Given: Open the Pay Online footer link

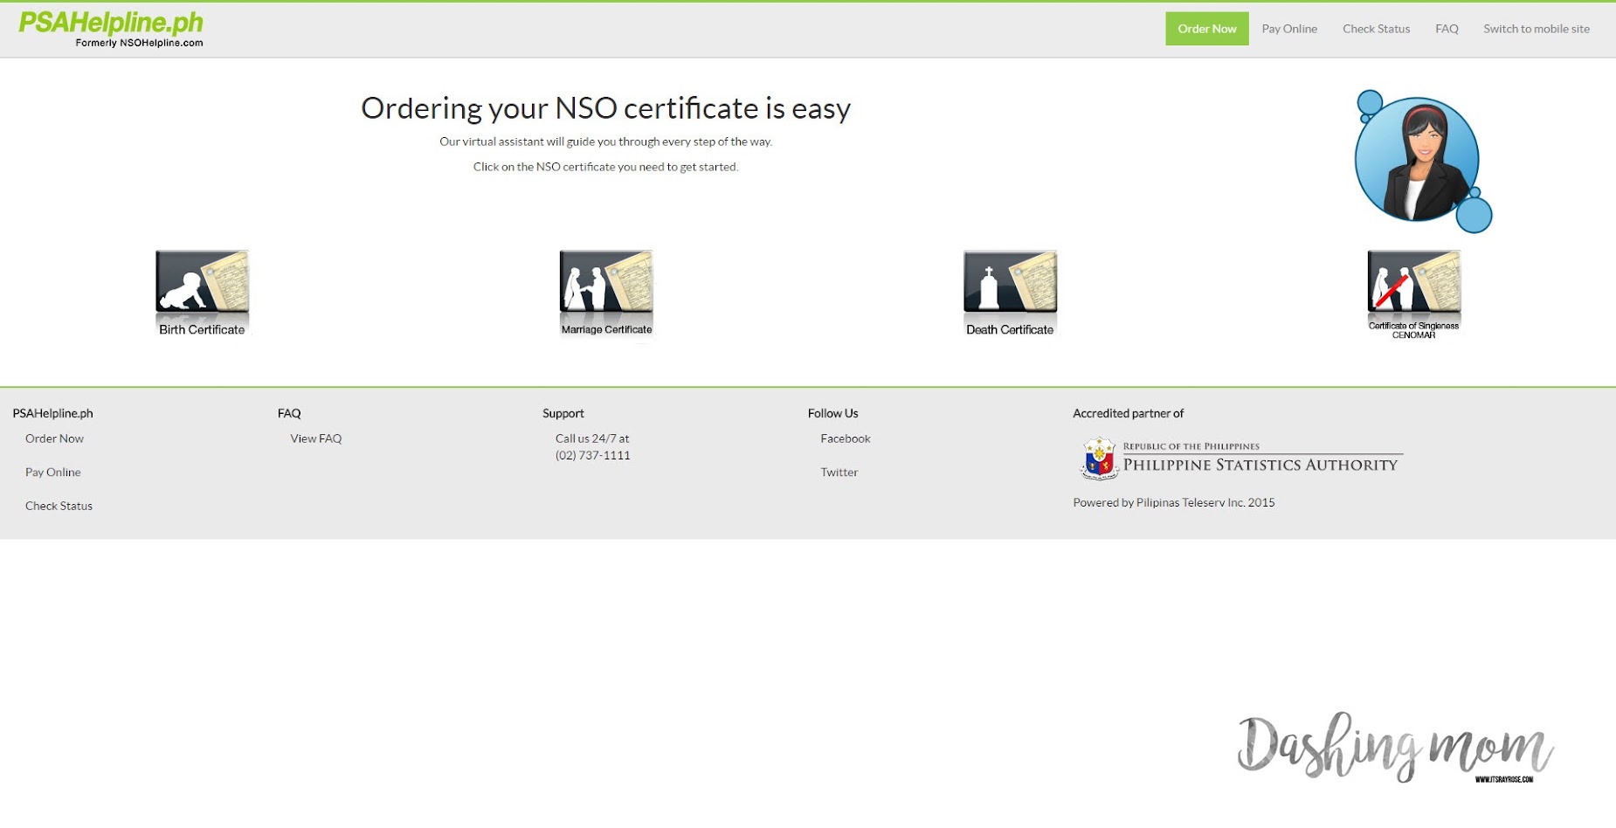Looking at the screenshot, I should tap(52, 472).
